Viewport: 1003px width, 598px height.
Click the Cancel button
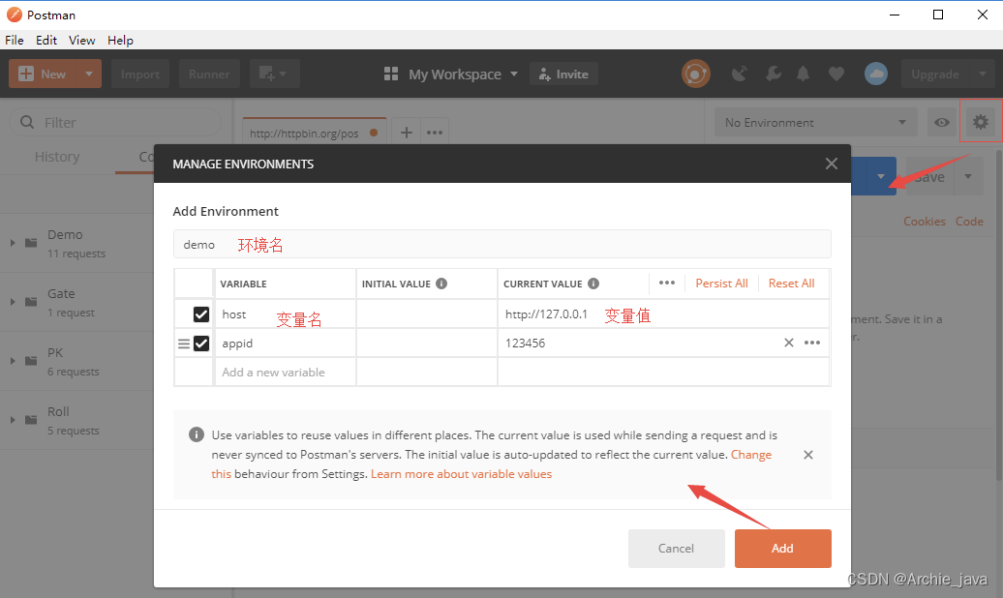676,548
